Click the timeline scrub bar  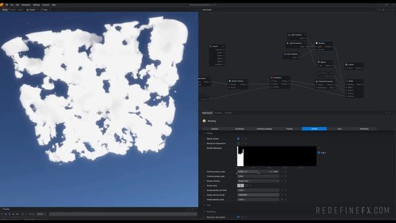(x=123, y=214)
